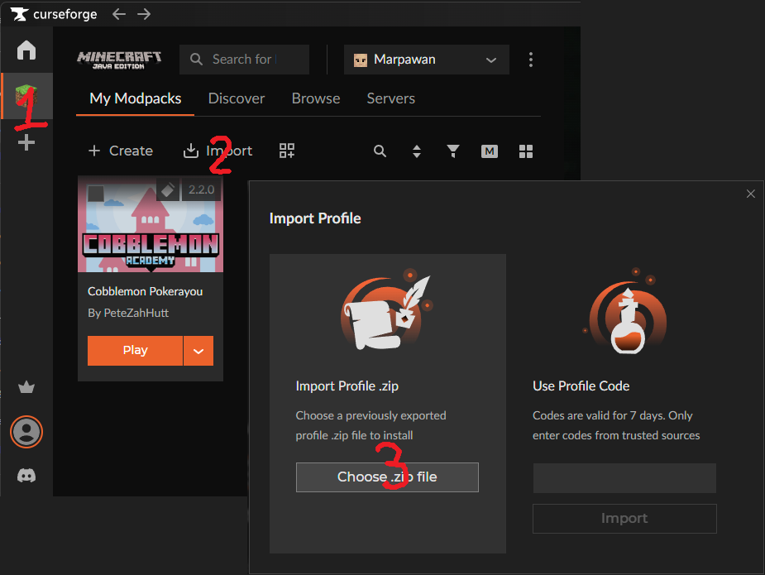Click the search magnifier icon above modpacks
Viewport: 765px width, 575px height.
click(380, 151)
